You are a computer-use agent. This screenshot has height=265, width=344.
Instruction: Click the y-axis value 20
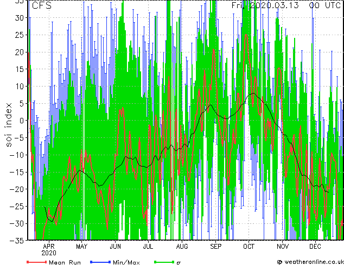20,52
